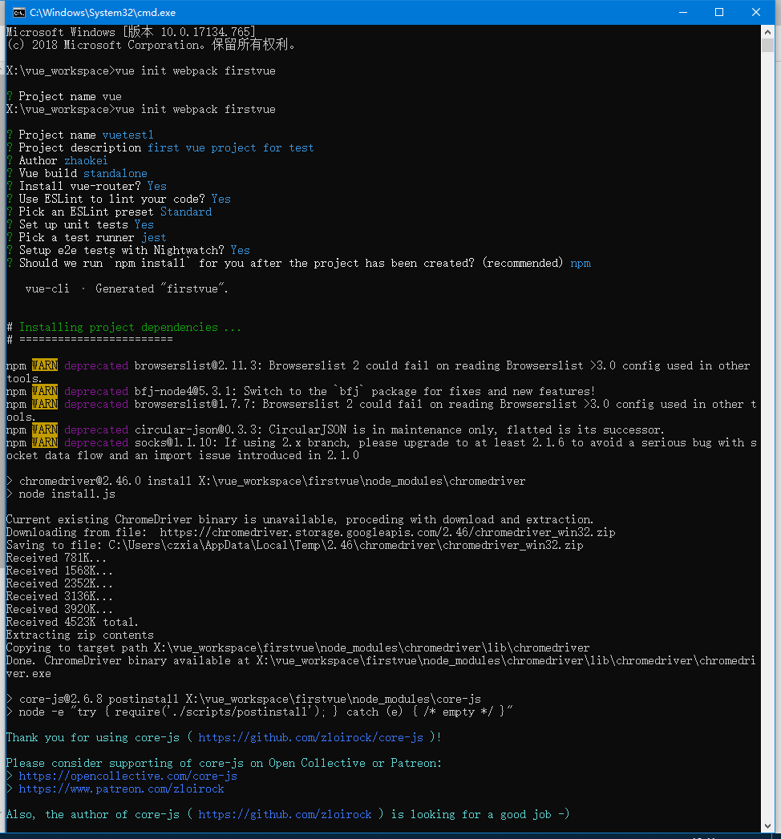
Task: Click the npm answer after '(recommended)'
Action: point(581,264)
